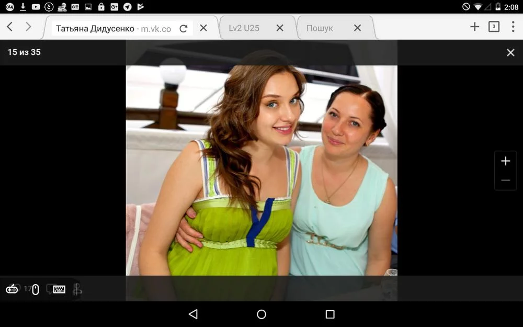Tap the keyboard icon in the overlay

point(59,289)
